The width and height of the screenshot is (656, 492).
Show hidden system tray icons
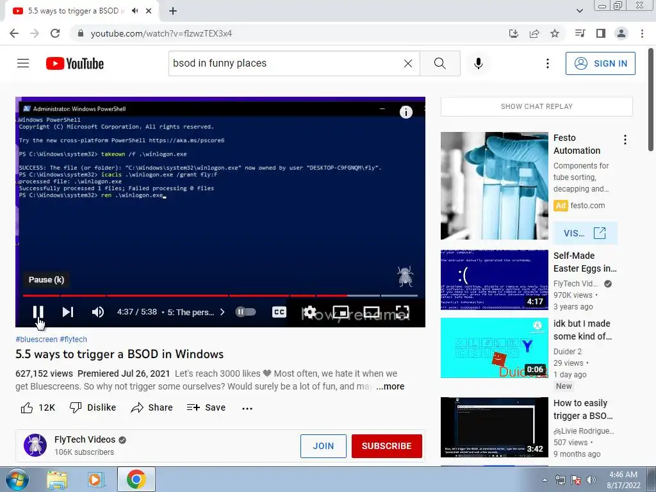pos(545,480)
